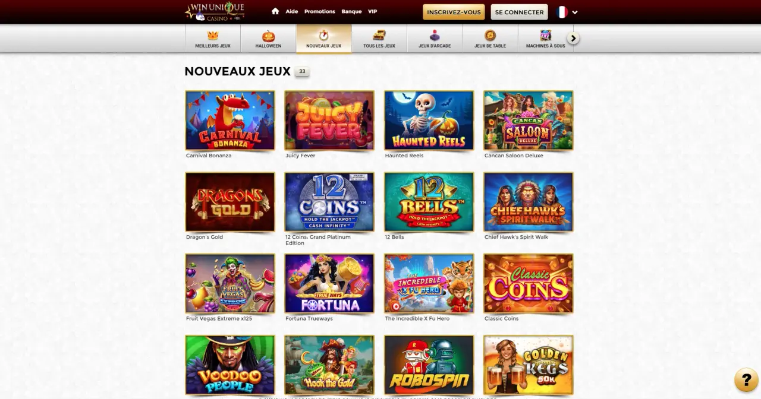Click the Se Connecter button
Image resolution: width=761 pixels, height=399 pixels.
pyautogui.click(x=519, y=12)
